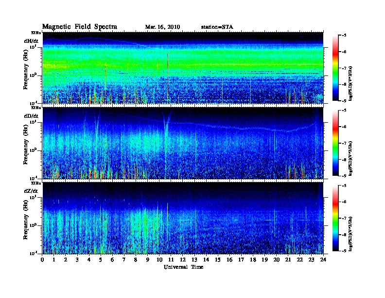Click the dH/dt spectrogram plot area
The height and width of the screenshot is (298, 385).
pyautogui.click(x=183, y=68)
